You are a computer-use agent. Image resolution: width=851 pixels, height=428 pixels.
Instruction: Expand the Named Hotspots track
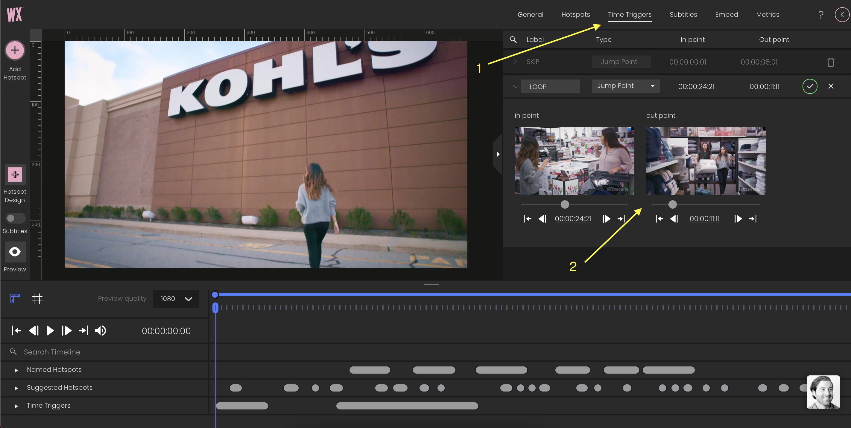[x=16, y=370]
